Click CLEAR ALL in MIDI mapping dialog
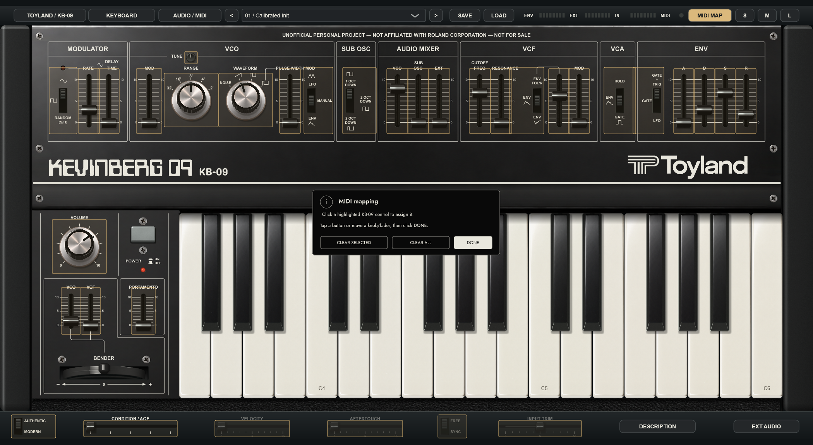The height and width of the screenshot is (445, 813). (x=420, y=243)
